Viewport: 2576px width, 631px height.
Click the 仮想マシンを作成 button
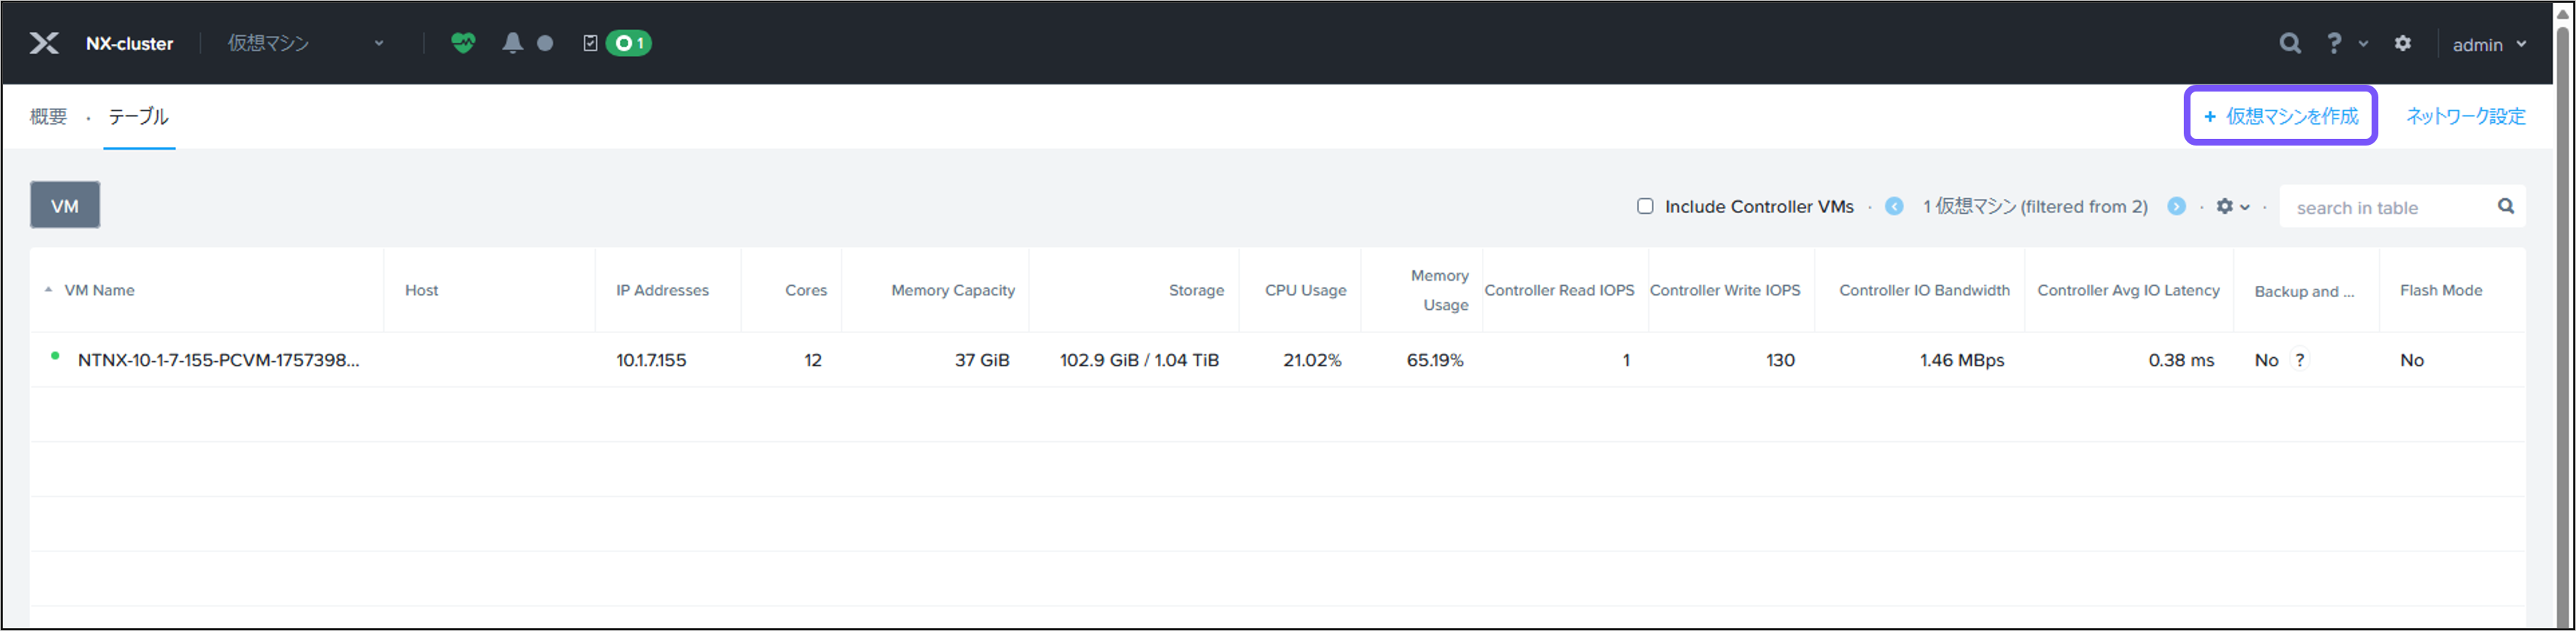click(2280, 117)
